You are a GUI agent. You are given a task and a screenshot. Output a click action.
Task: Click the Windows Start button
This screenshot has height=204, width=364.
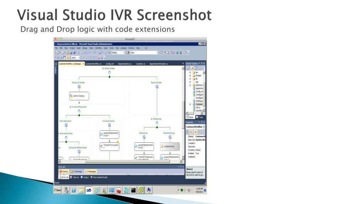click(58, 190)
